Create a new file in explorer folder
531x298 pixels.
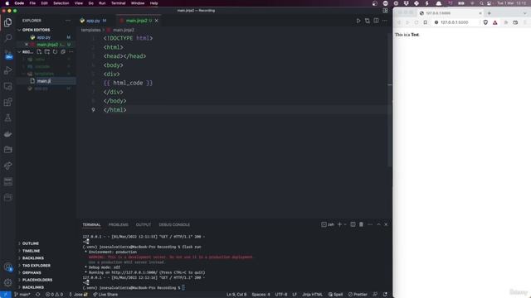click(x=39, y=51)
